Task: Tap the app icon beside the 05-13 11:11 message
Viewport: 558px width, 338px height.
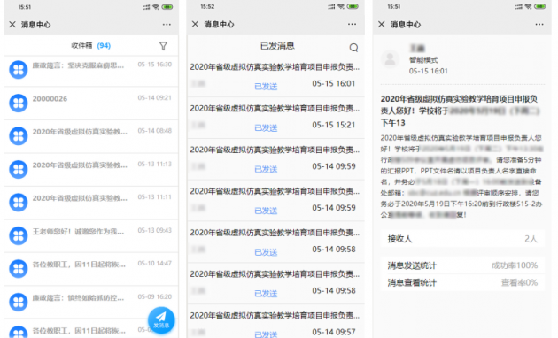Action: pos(18,203)
